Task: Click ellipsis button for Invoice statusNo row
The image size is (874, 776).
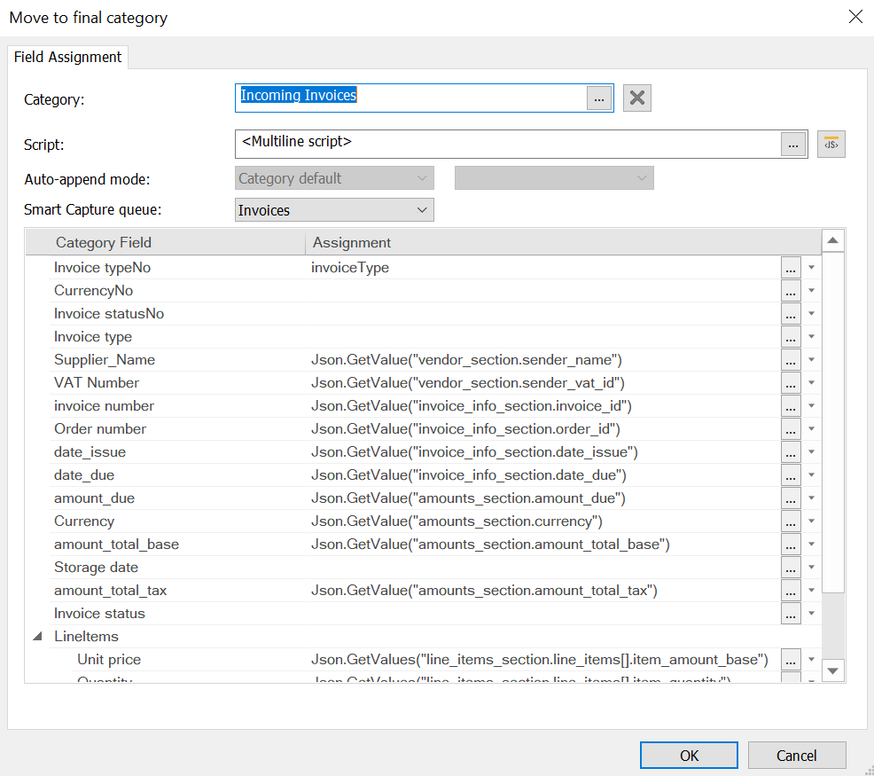Action: coord(791,314)
